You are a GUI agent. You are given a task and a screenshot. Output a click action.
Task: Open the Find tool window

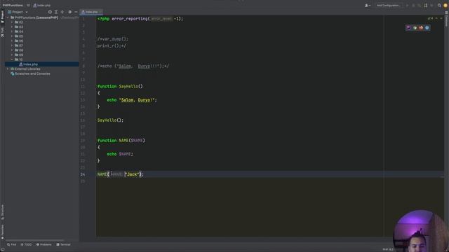(11, 244)
